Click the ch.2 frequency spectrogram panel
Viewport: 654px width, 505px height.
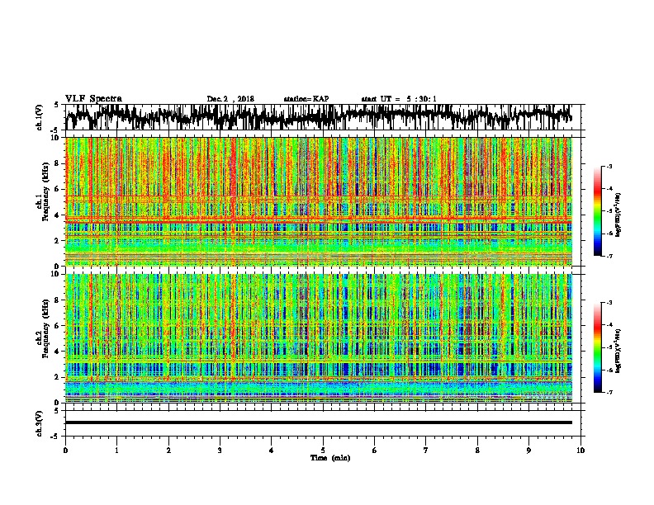pyautogui.click(x=319, y=338)
